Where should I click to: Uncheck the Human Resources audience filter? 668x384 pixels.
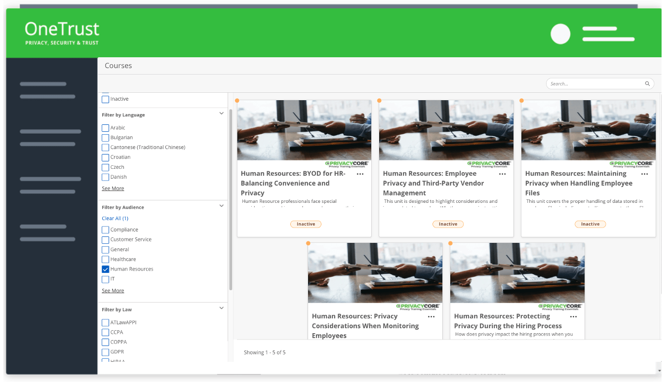tap(105, 269)
